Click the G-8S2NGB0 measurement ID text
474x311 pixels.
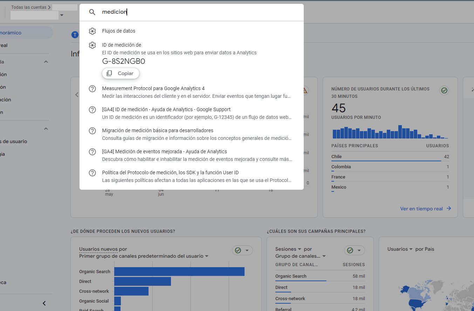coord(123,61)
